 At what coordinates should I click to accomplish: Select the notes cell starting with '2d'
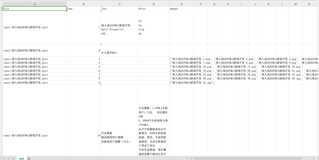tap(154, 27)
